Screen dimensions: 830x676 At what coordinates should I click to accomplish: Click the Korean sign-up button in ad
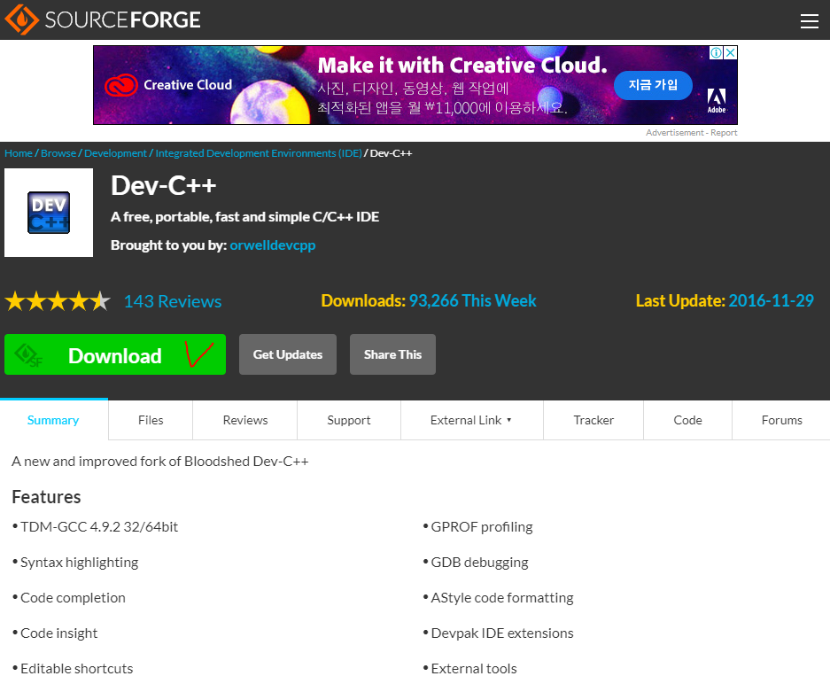[x=653, y=85]
